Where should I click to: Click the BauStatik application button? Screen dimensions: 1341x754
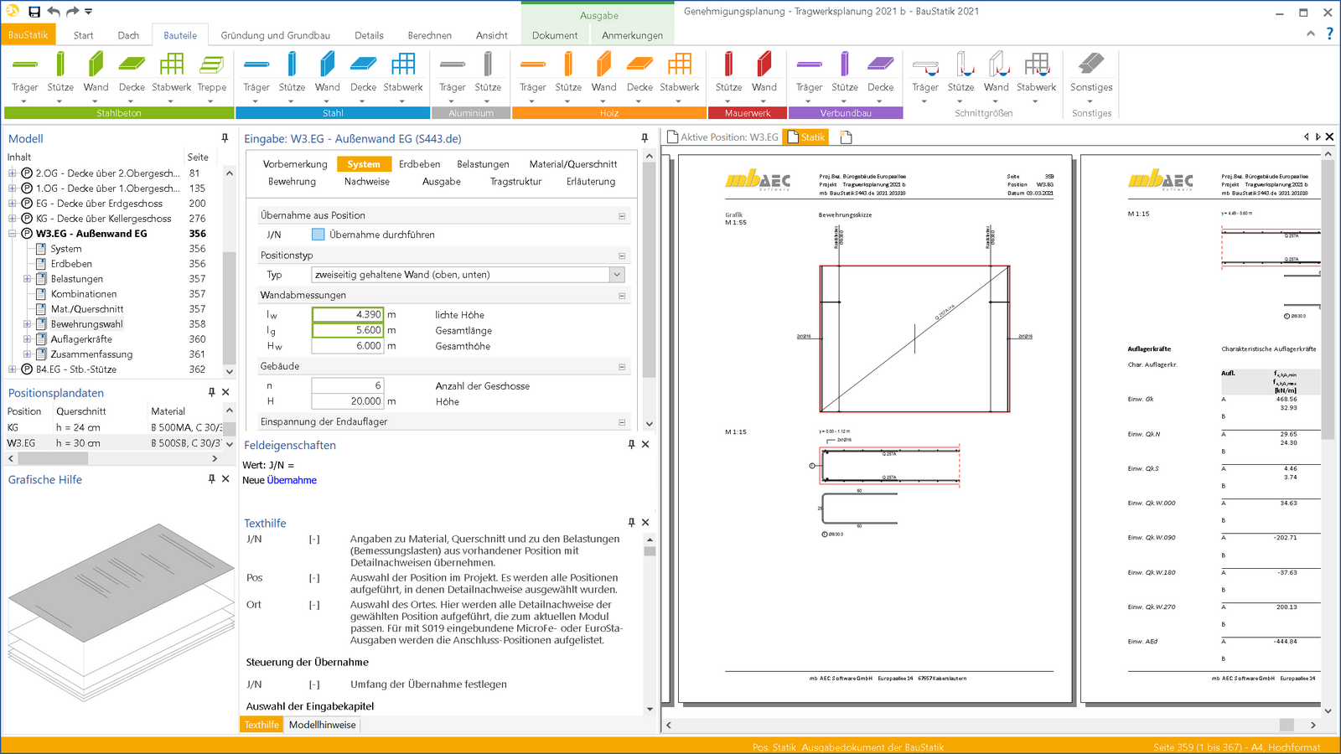tap(28, 35)
